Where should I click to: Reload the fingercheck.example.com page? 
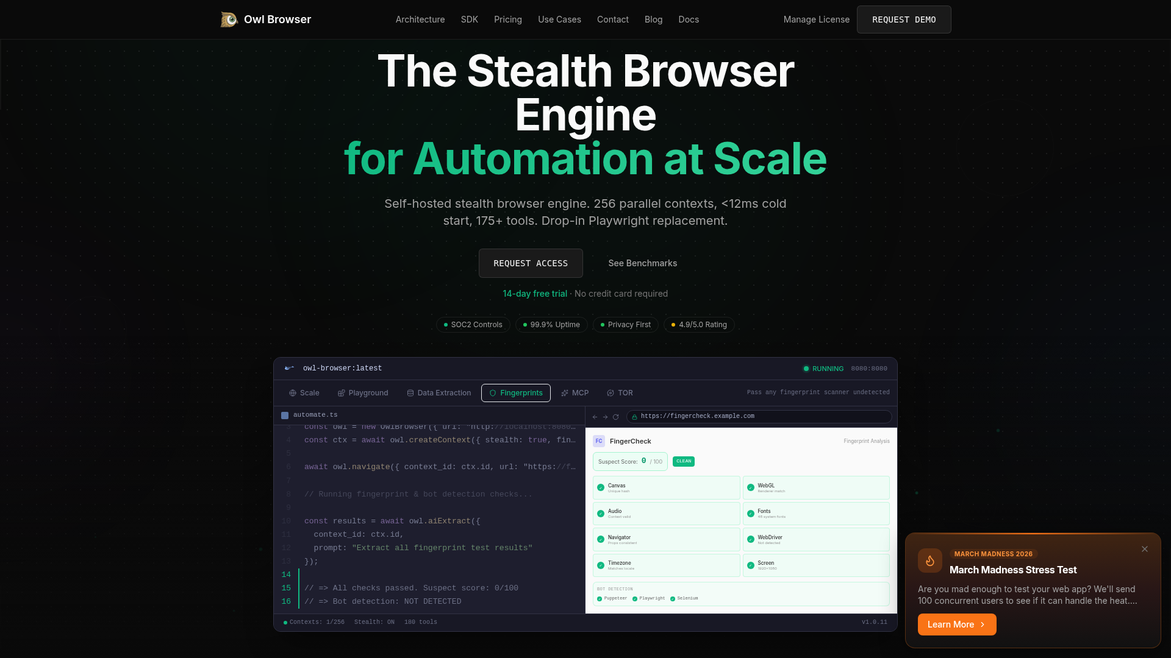(615, 417)
